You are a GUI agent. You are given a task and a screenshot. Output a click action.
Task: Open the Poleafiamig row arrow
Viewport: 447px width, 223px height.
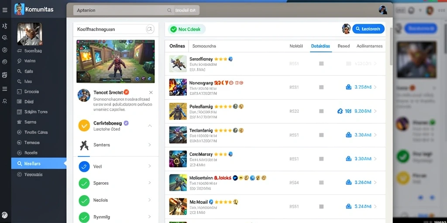point(375,111)
